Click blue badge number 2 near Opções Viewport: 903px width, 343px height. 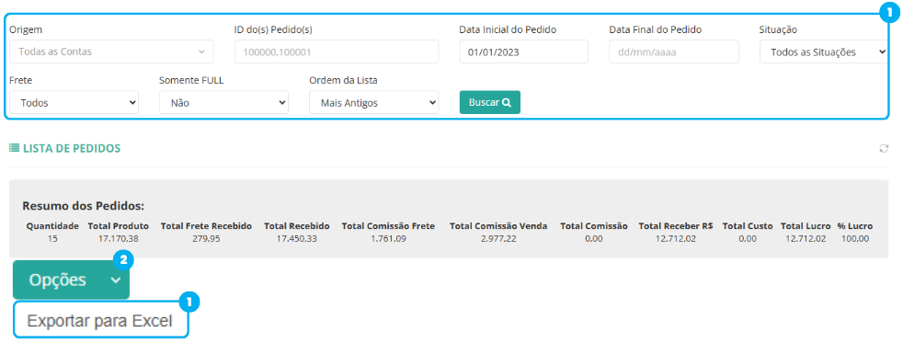pos(123,260)
